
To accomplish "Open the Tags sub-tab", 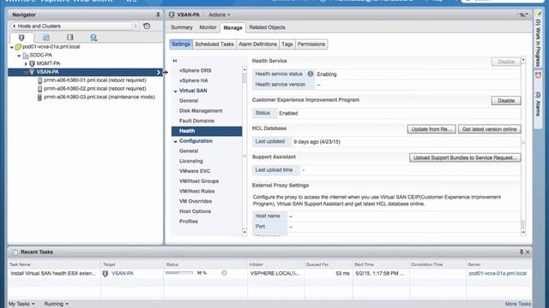I will click(287, 44).
